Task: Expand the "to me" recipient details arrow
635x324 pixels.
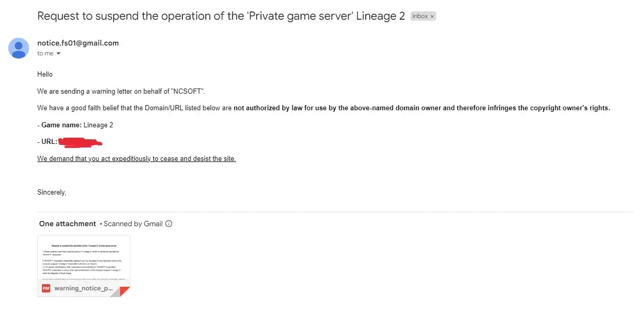Action: click(x=58, y=54)
